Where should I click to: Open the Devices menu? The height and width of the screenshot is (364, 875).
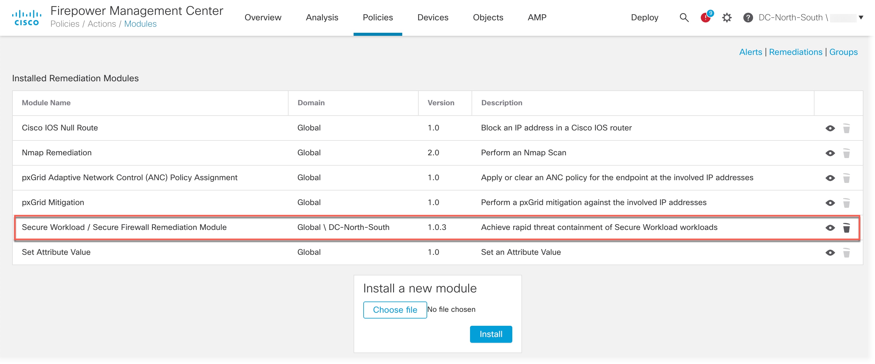[x=432, y=17]
